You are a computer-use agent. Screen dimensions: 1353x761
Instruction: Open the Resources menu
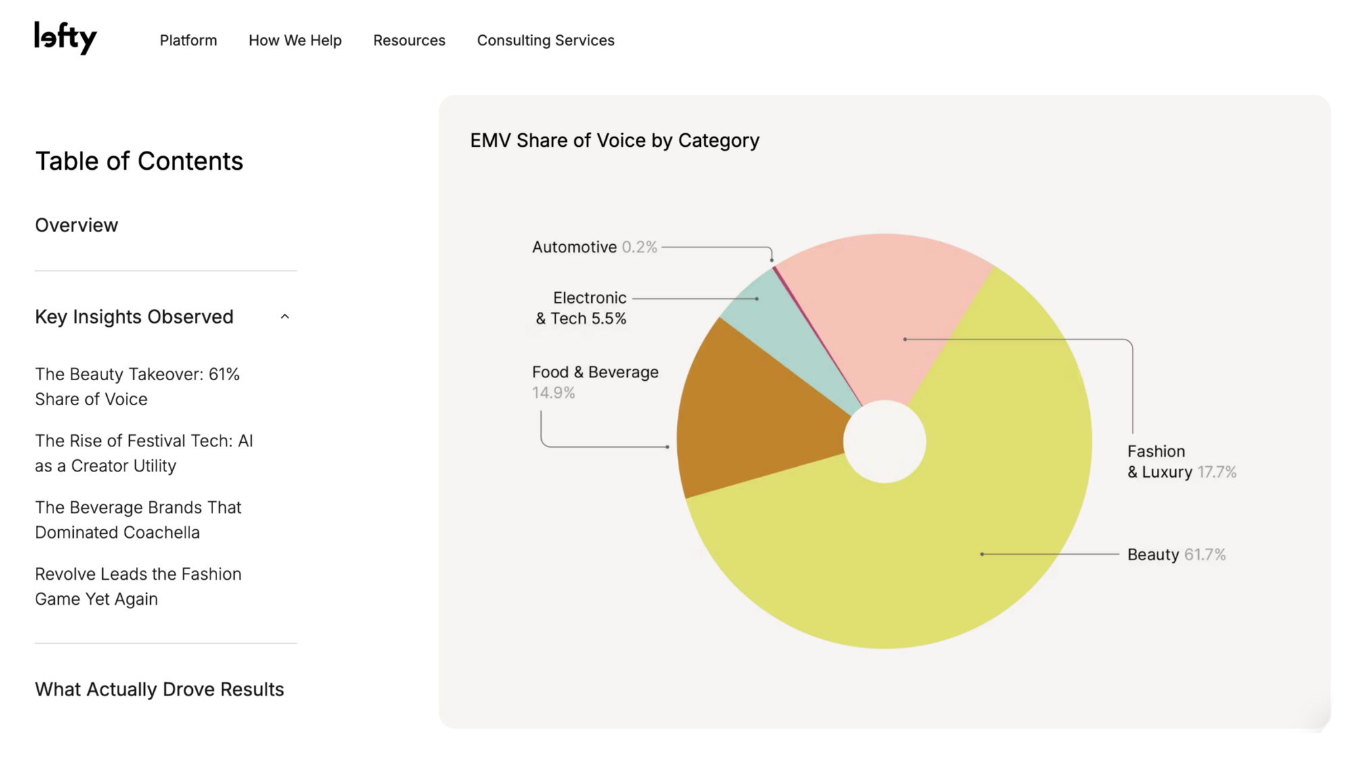pos(409,41)
